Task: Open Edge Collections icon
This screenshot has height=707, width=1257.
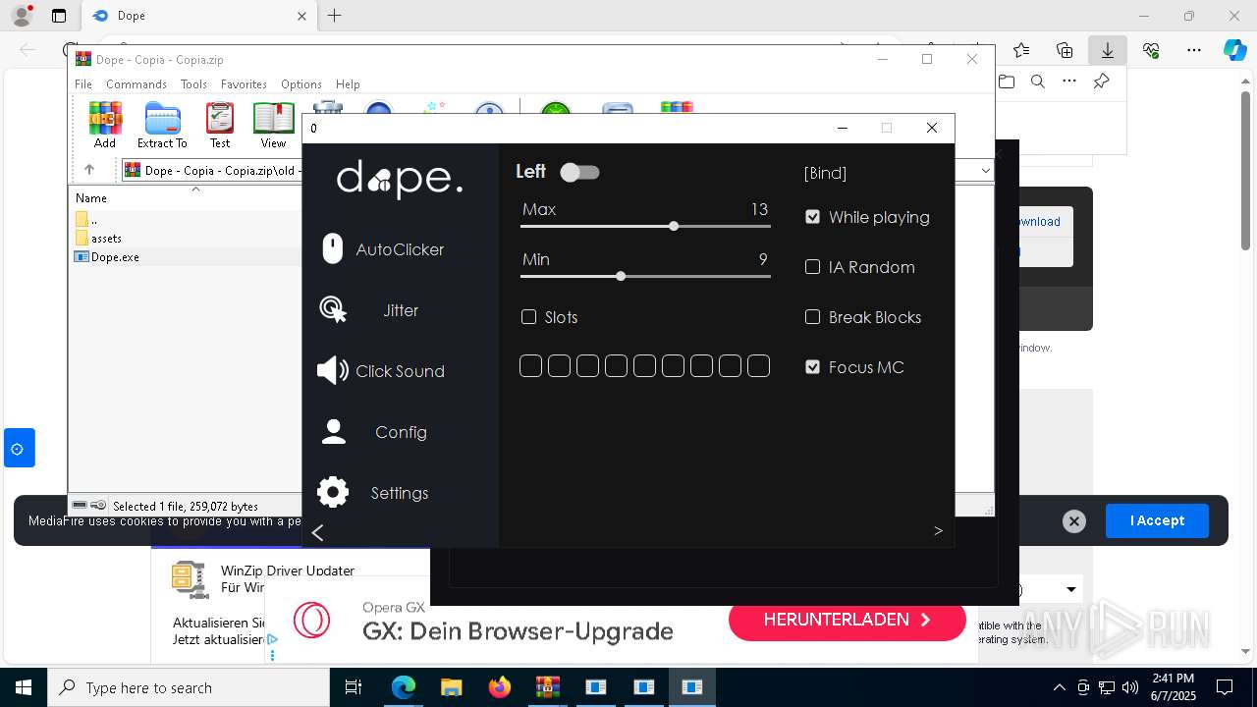Action: [1065, 50]
